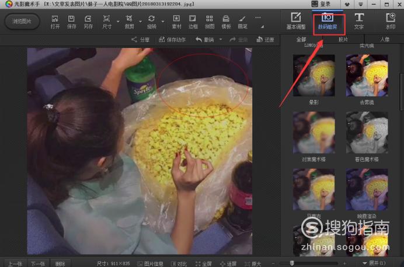Screen dimensions: 404x267
Task: Undo with the 撤销 button
Action: click(205, 39)
